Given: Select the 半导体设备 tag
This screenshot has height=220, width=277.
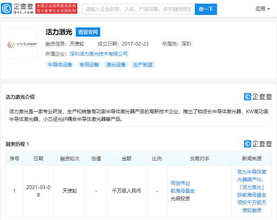Looking at the screenshot, I should [60, 64].
